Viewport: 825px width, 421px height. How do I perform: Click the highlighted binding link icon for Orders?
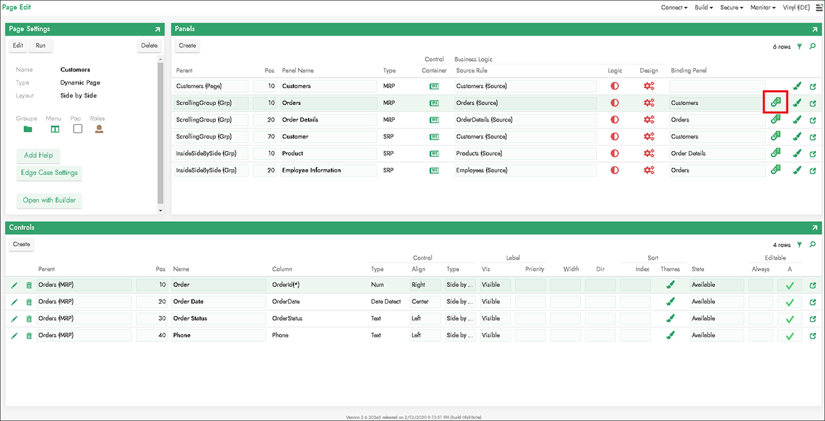[775, 102]
